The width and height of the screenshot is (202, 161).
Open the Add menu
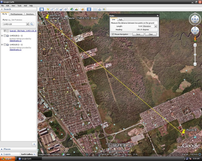pyautogui.click(x=25, y=6)
